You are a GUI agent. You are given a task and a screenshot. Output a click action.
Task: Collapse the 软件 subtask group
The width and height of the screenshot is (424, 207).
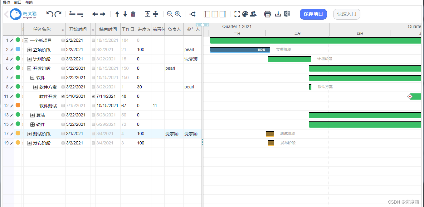[32, 78]
